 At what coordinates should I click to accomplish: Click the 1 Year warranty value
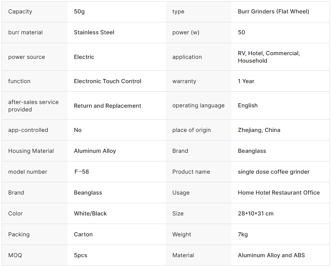click(246, 81)
